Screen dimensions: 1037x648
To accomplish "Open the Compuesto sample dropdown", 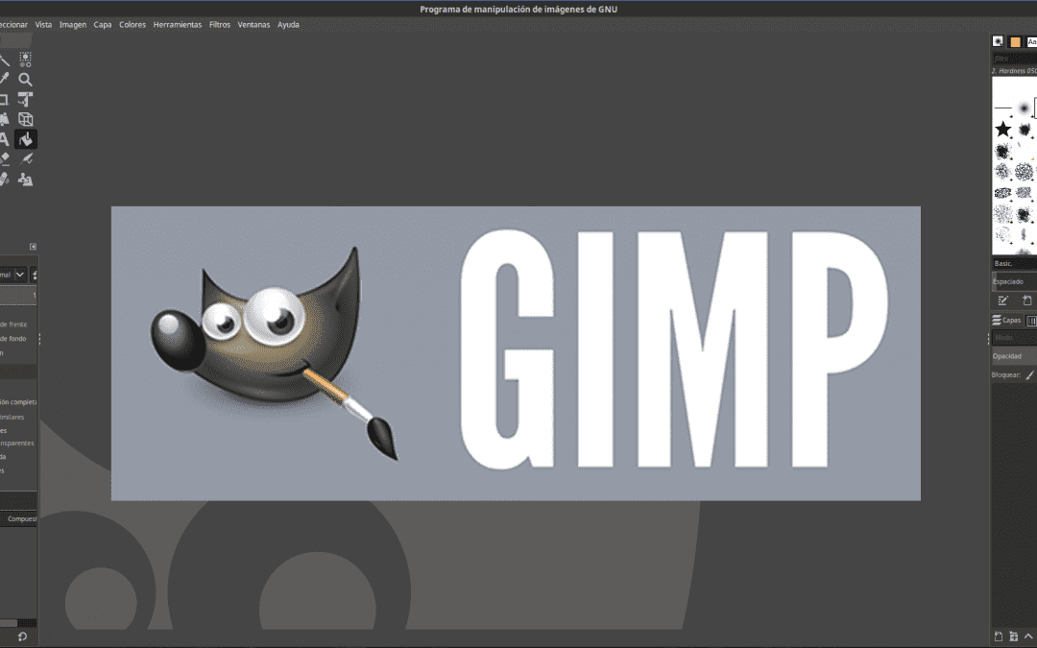I will [18, 519].
